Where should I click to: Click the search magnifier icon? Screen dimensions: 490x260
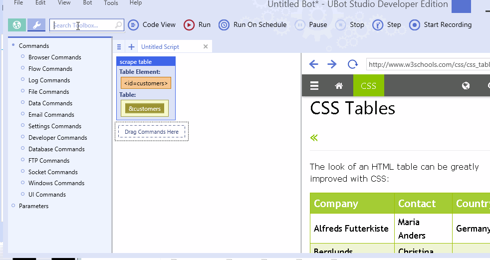(x=118, y=25)
